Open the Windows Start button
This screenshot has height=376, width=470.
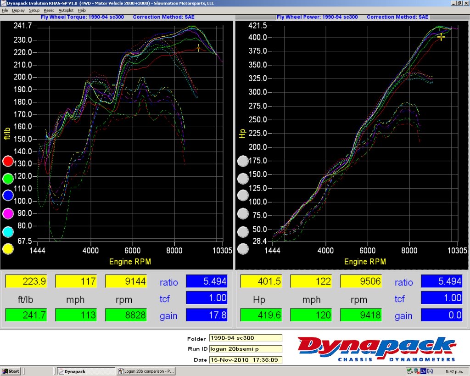click(11, 371)
